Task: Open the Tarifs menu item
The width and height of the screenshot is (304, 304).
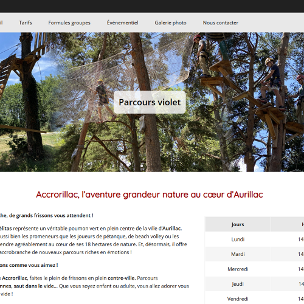Action: tap(26, 22)
